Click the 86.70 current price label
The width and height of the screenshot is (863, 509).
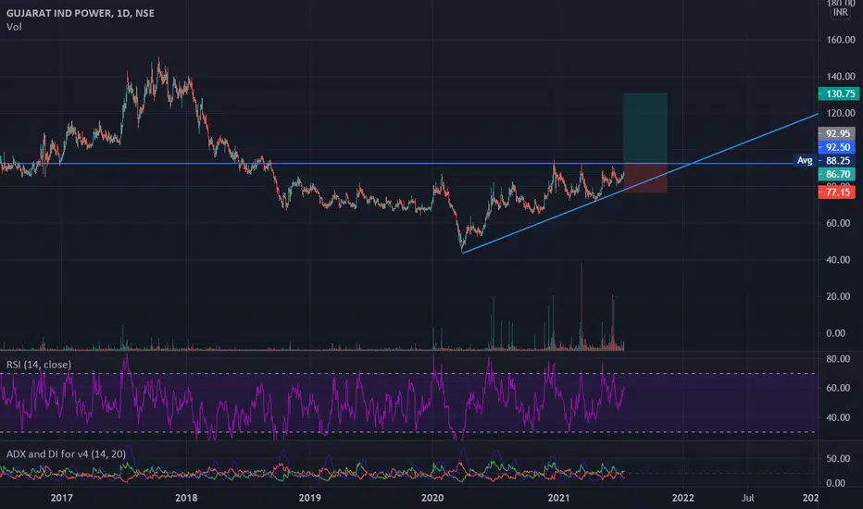[x=836, y=174]
